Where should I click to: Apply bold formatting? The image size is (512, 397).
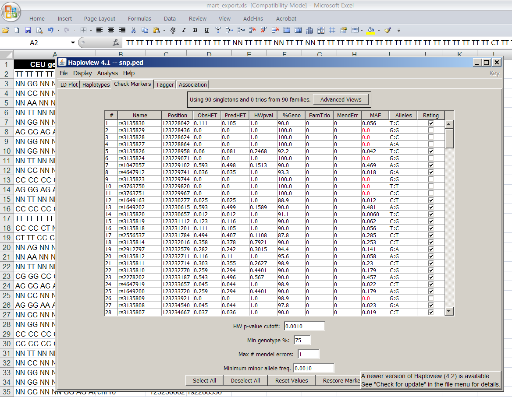[x=195, y=30]
